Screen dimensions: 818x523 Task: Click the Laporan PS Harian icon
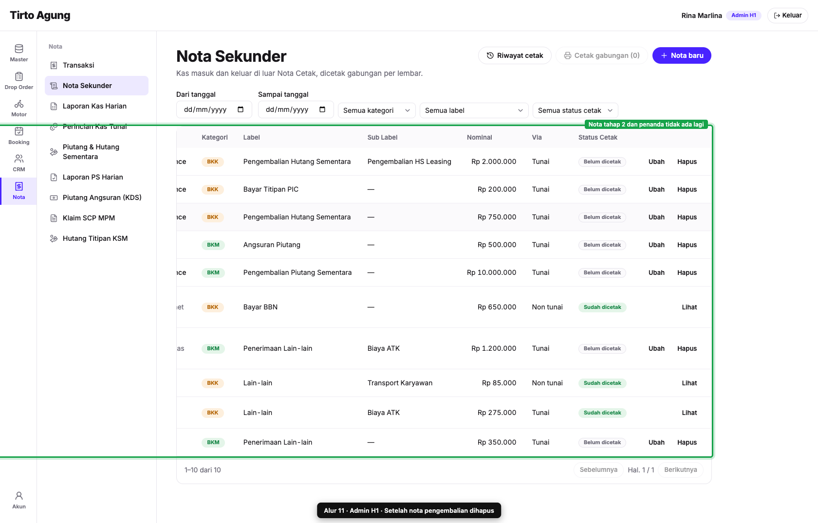(x=54, y=177)
